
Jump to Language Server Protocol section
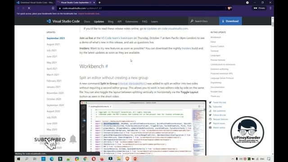click(222, 78)
